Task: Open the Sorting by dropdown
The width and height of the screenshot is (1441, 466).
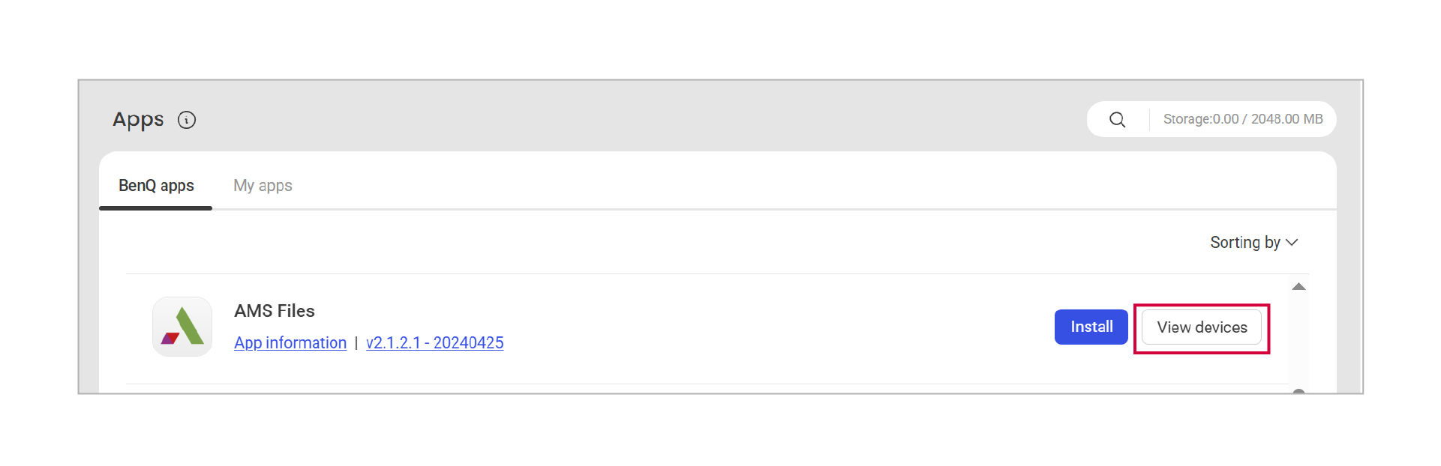Action: [1245, 243]
